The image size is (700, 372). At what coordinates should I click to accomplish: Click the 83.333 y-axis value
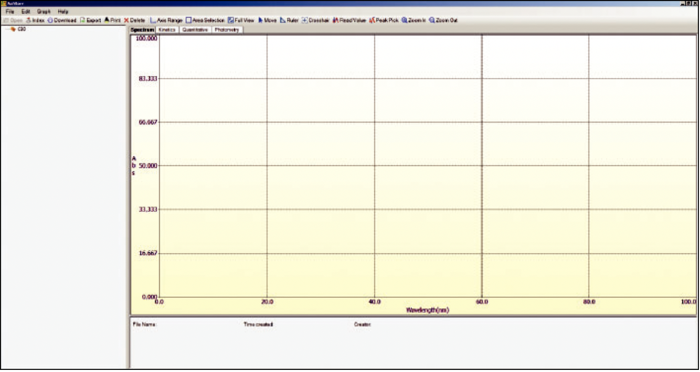[148, 78]
